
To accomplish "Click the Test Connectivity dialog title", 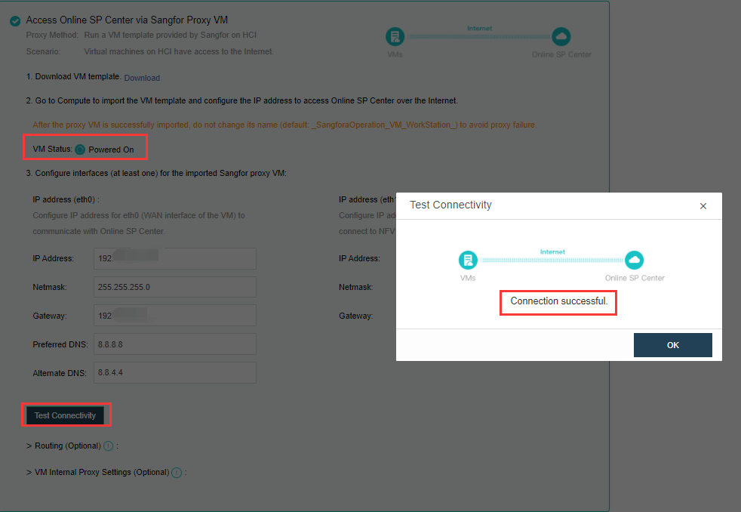I will (x=450, y=205).
